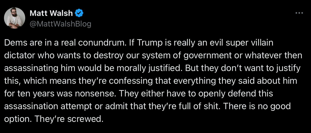The image size is (311, 133).
Task: Click the Matt Walsh display name
Action: point(51,13)
